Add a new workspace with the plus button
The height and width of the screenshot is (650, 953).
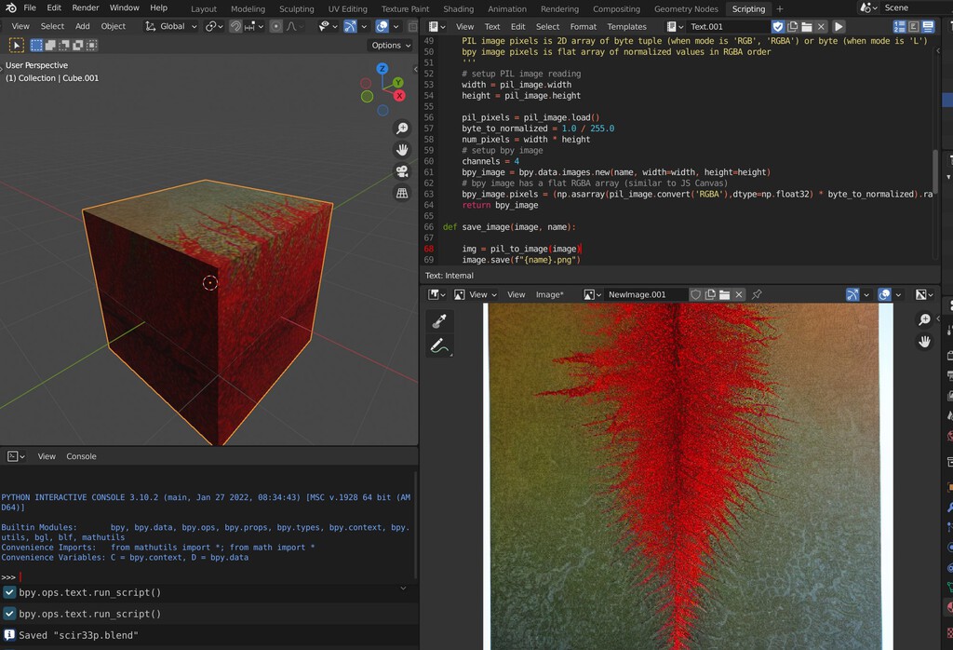pos(778,8)
